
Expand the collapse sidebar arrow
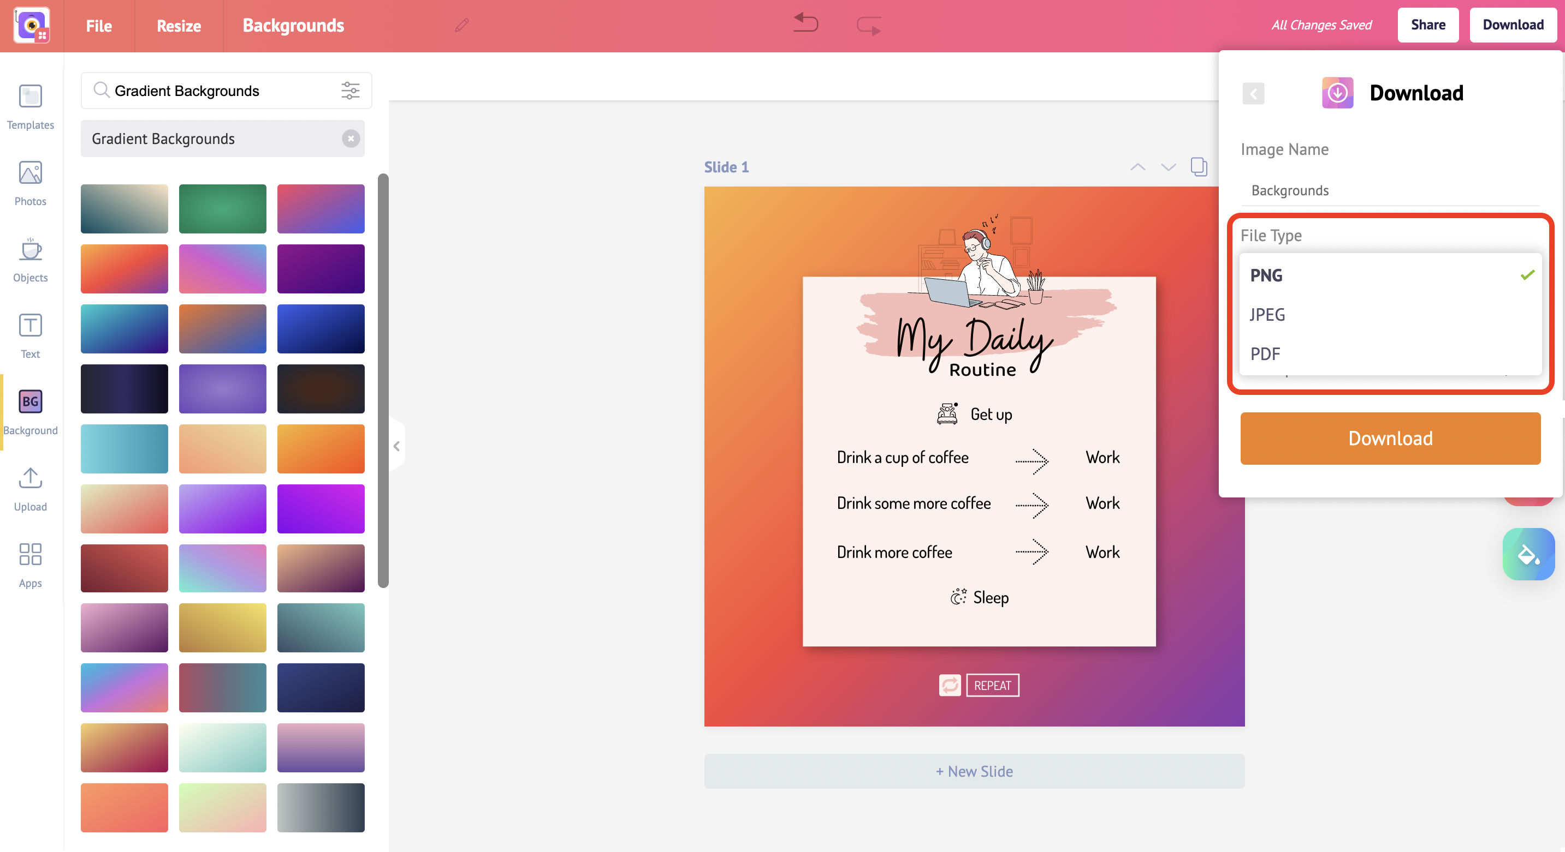point(397,446)
